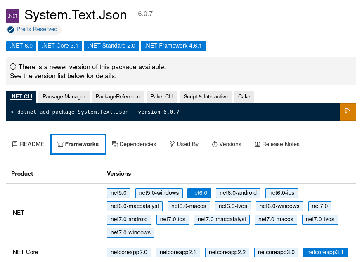The image size is (362, 262).
Task: Click the System.Text.Json package title
Action: pos(76,15)
